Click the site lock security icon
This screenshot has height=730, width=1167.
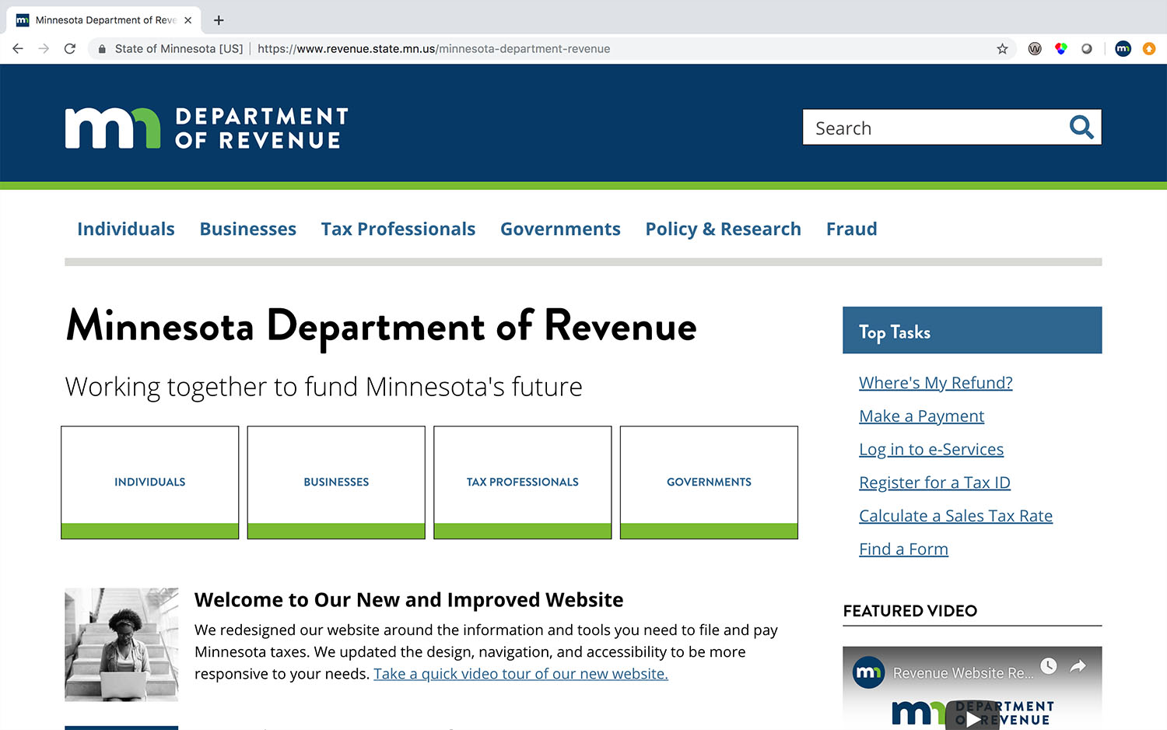click(102, 49)
